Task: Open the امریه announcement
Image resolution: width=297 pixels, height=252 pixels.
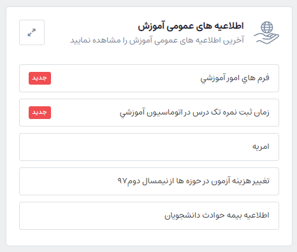Action: (149, 147)
